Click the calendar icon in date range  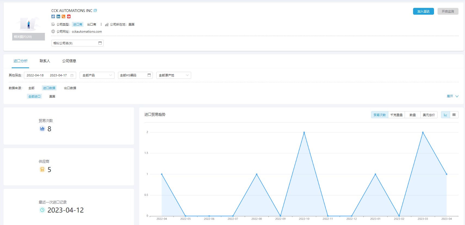click(72, 75)
